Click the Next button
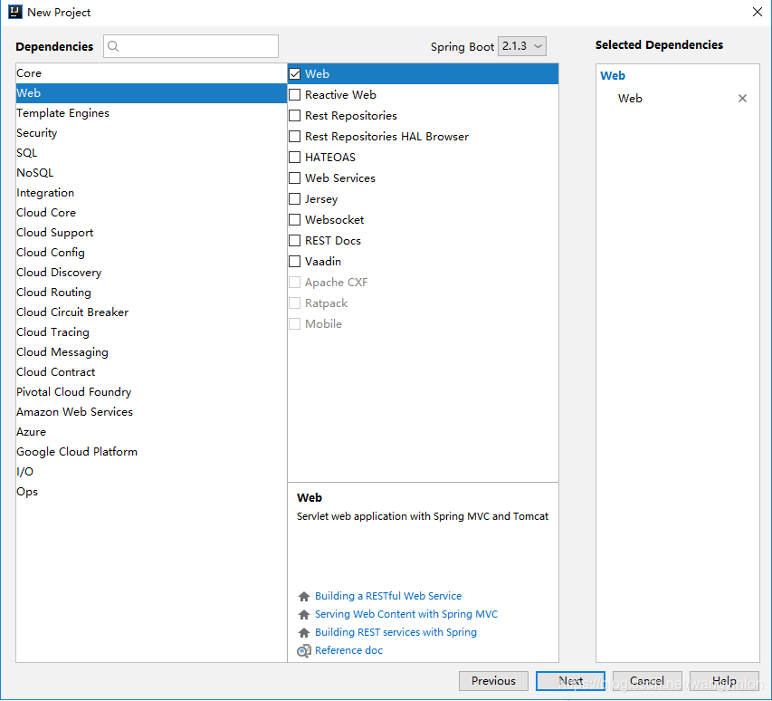772x701 pixels. tap(571, 681)
